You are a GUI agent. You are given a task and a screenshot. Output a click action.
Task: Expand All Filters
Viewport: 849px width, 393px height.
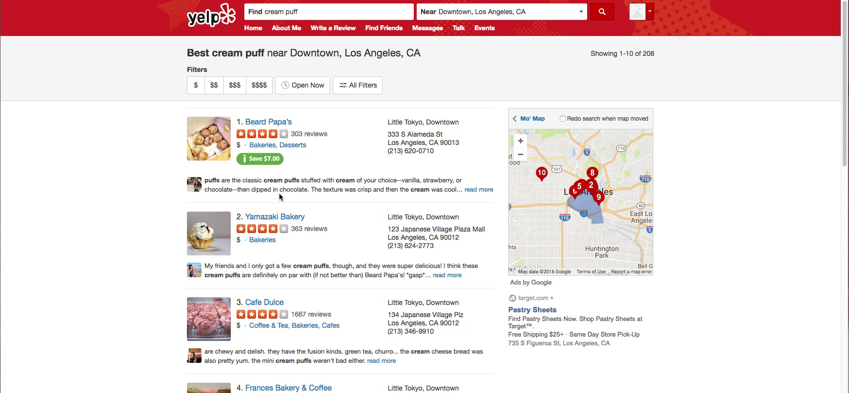pyautogui.click(x=358, y=85)
